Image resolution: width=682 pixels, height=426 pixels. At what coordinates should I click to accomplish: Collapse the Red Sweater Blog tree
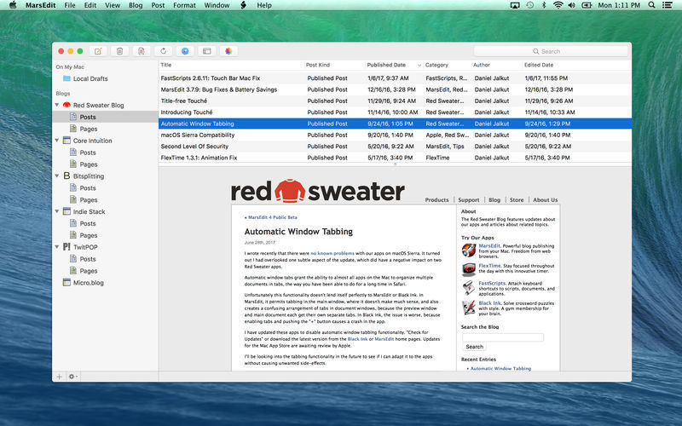[x=57, y=105]
